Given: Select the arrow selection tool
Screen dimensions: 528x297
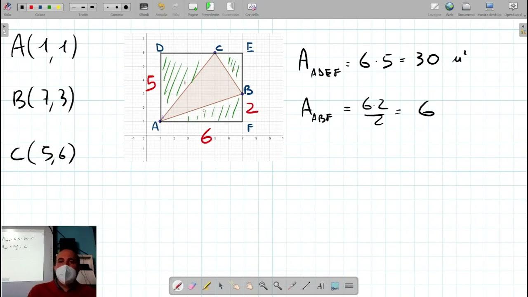Looking at the screenshot, I should [221, 285].
